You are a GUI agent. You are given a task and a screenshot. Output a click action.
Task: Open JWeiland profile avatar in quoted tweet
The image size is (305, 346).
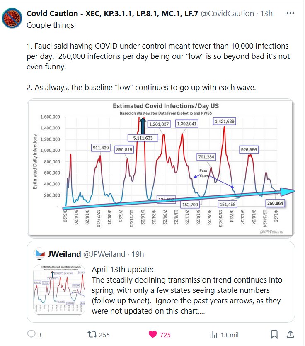pos(40,253)
